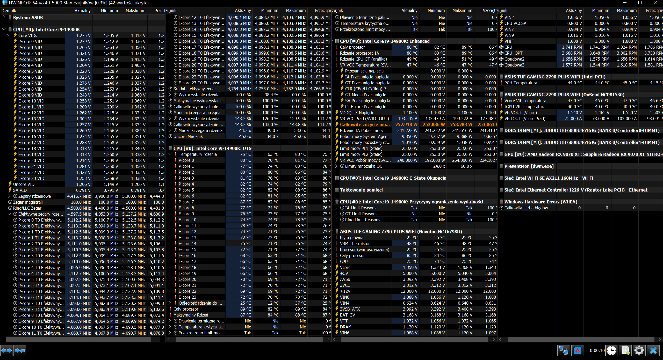Image resolution: width=663 pixels, height=360 pixels.
Task: Click the first panel's Maksimum column header
Action: (x=135, y=11)
